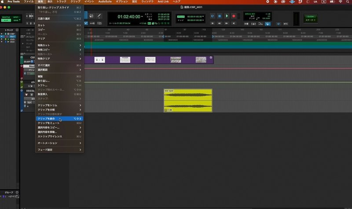The width and height of the screenshot is (352, 209).
Task: Click the Return to Zero transport button
Action: click(x=213, y=23)
